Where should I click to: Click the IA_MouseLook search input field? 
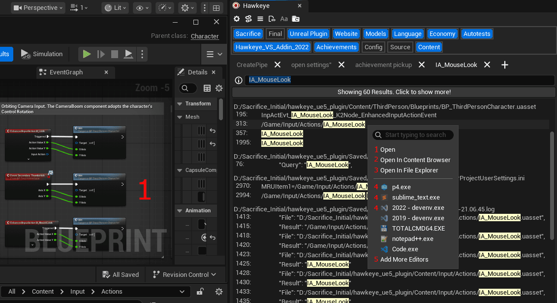click(x=344, y=80)
